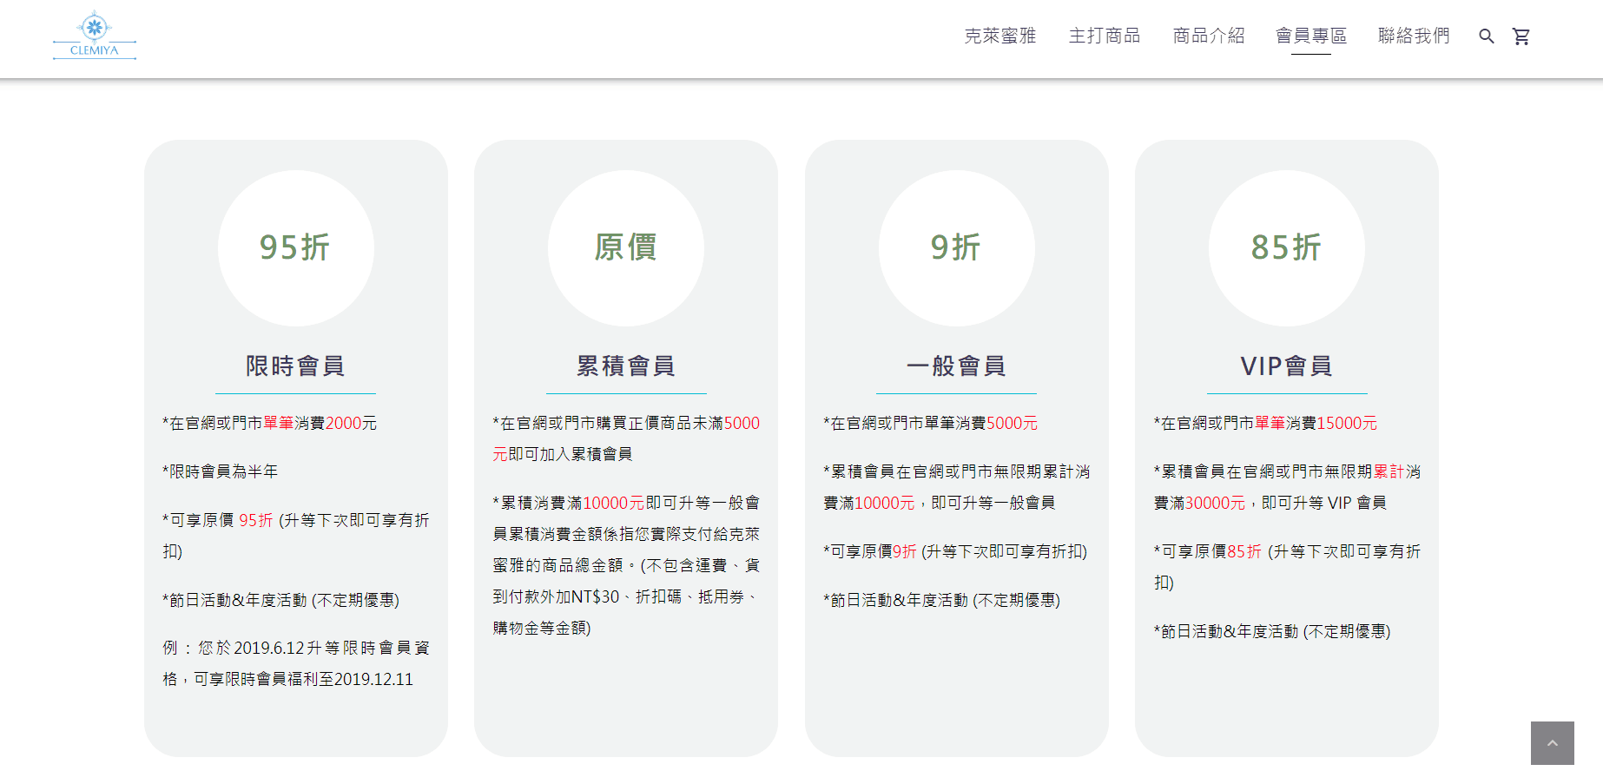Click text 費滿10000元，即可升等一般會員

pyautogui.click(x=940, y=503)
